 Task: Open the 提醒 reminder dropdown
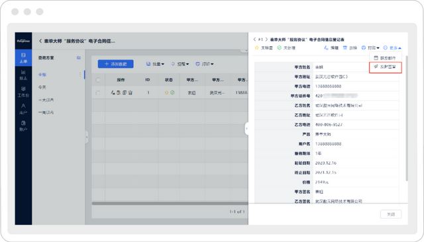180,64
